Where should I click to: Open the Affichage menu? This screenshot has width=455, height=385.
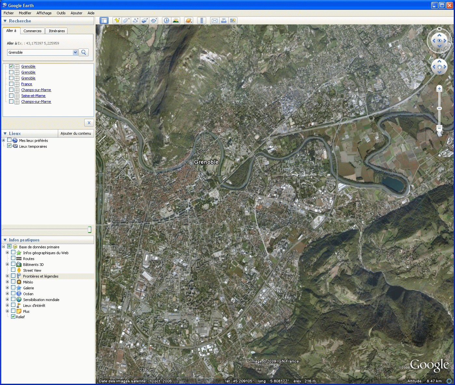(x=44, y=13)
